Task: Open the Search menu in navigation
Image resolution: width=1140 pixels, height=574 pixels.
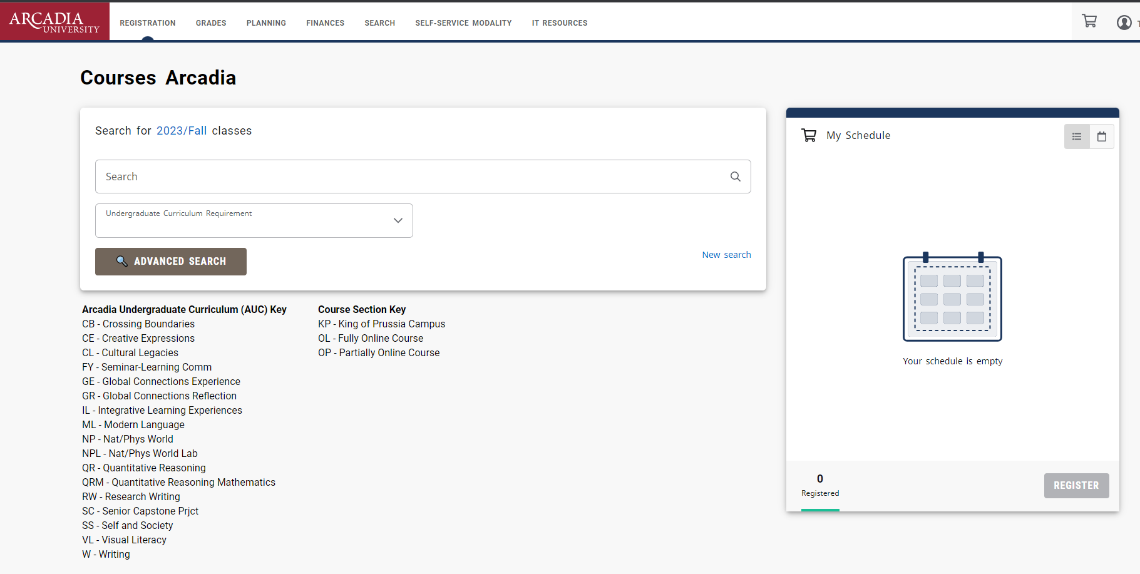Action: (380, 23)
